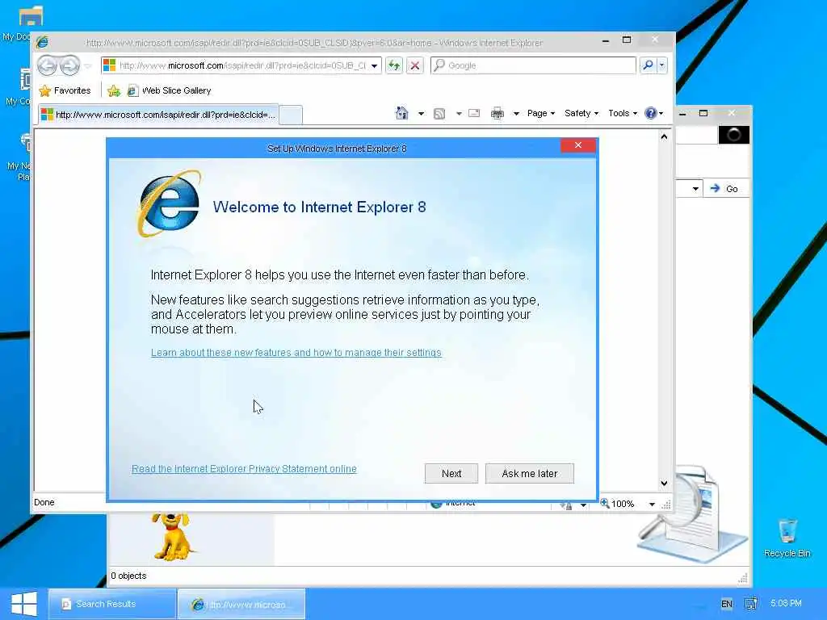Click Add to Favorites Bar icon

tap(113, 90)
